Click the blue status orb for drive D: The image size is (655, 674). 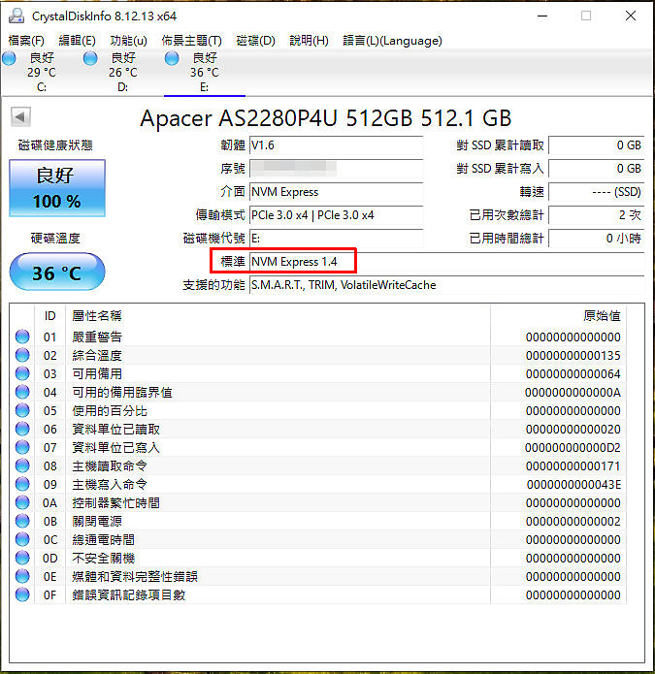pyautogui.click(x=90, y=58)
